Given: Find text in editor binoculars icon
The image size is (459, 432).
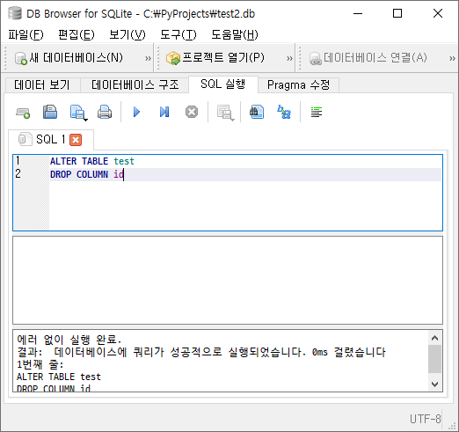Looking at the screenshot, I should [x=257, y=112].
